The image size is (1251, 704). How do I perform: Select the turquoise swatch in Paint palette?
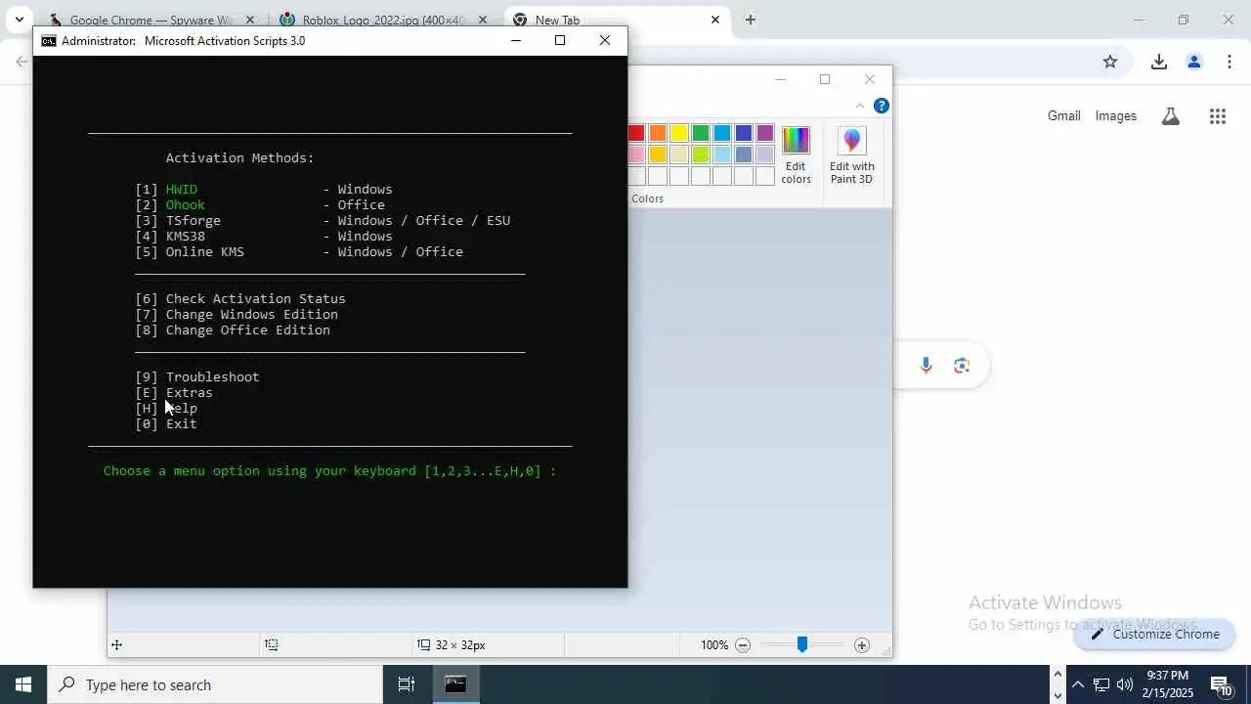[x=722, y=133]
